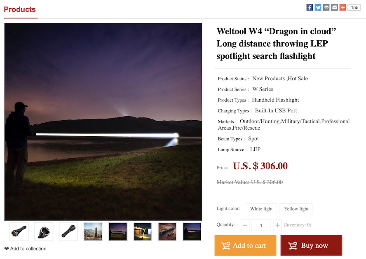Click the print page icon
This screenshot has height=259, width=366.
click(326, 7)
